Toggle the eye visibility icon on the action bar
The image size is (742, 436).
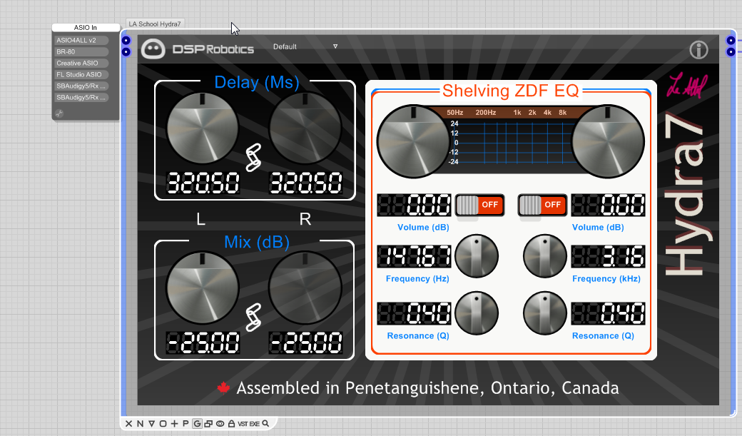click(220, 424)
